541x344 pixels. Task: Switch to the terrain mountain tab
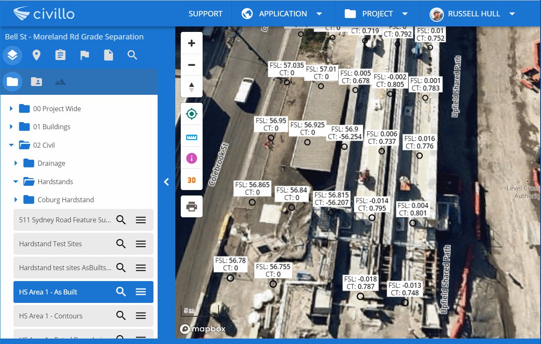(x=61, y=81)
